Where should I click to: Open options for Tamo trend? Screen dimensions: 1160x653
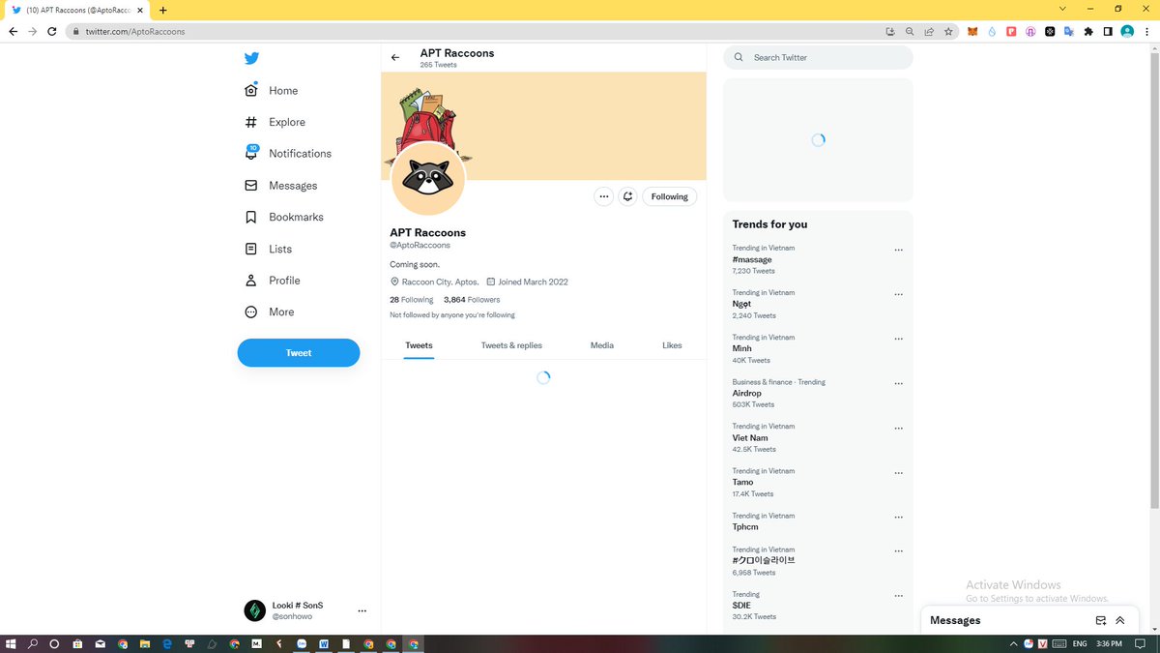[898, 472]
